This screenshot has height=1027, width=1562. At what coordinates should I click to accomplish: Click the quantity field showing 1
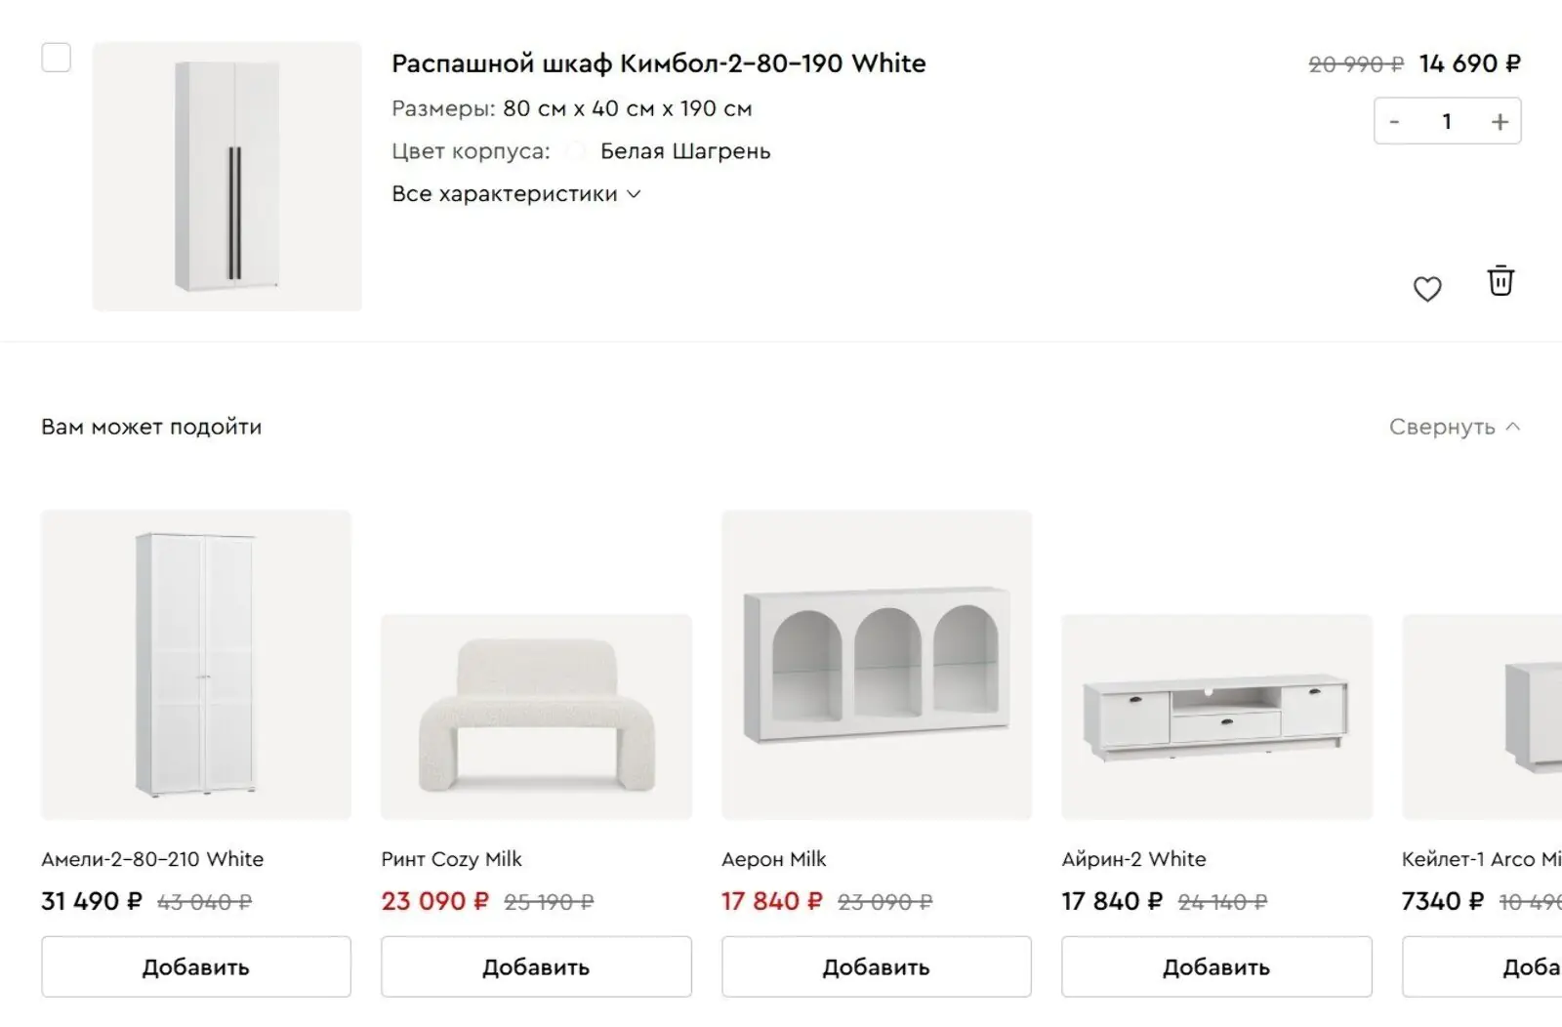pyautogui.click(x=1447, y=122)
